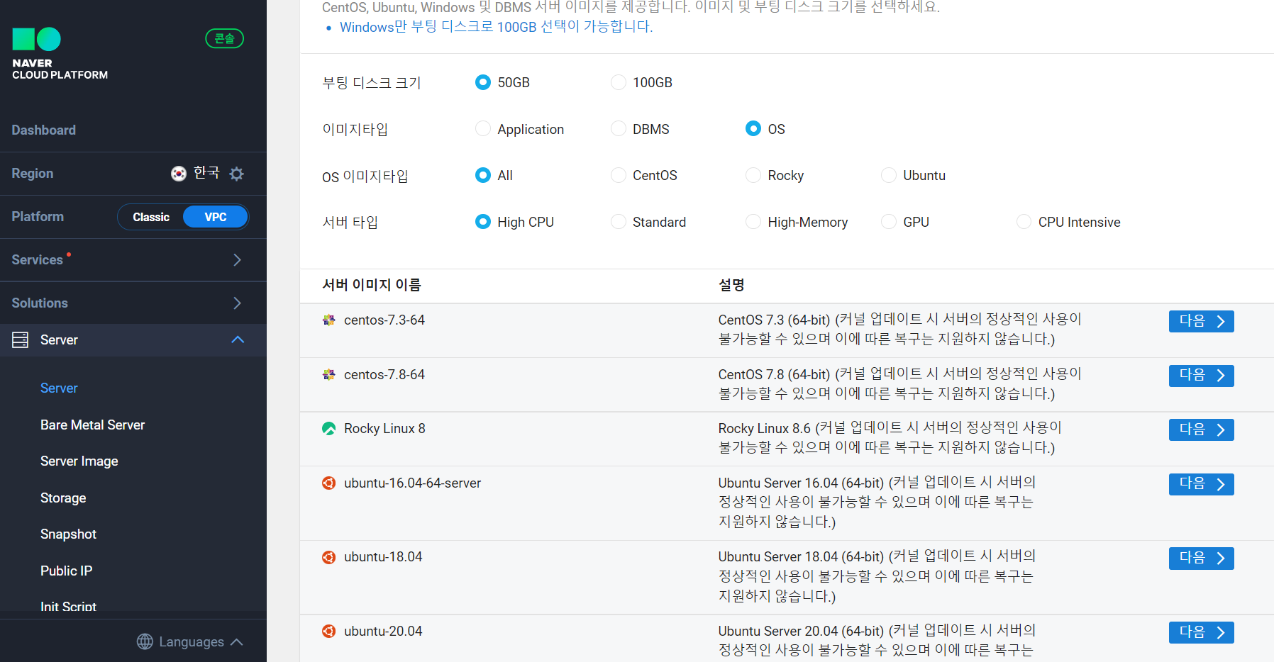Collapse the Server section chevron
Viewport: 1274px width, 662px height.
pyautogui.click(x=238, y=340)
